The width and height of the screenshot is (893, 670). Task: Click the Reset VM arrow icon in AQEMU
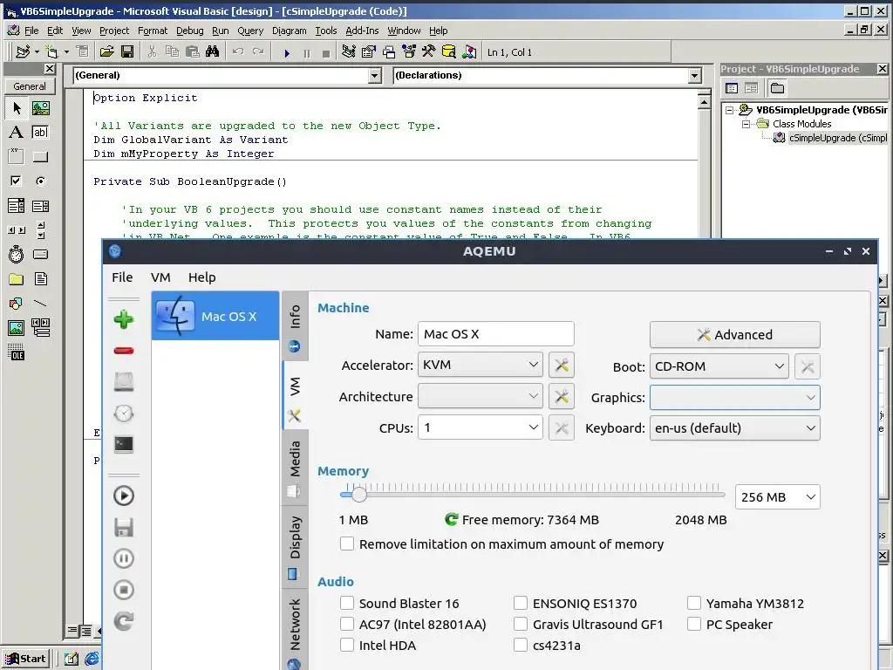click(x=124, y=621)
